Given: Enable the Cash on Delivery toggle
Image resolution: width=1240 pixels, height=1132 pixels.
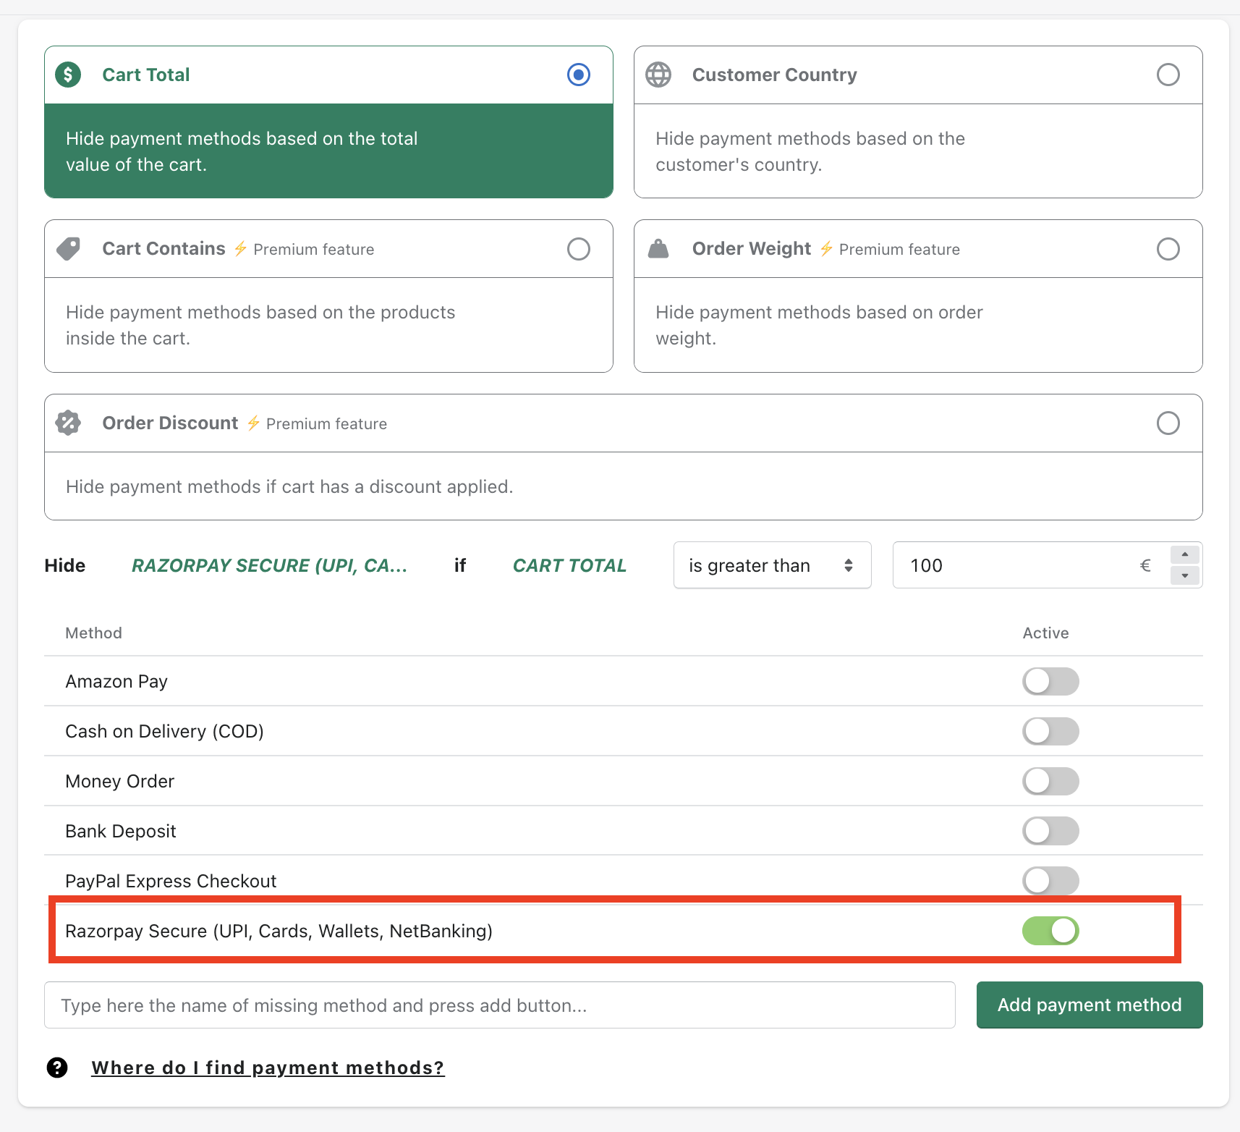Looking at the screenshot, I should (x=1050, y=731).
